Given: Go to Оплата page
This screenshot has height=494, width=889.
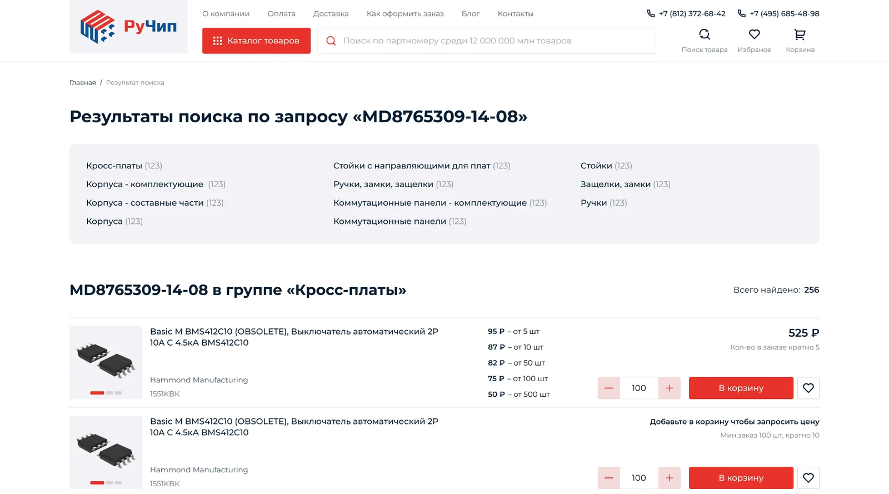Looking at the screenshot, I should [282, 13].
